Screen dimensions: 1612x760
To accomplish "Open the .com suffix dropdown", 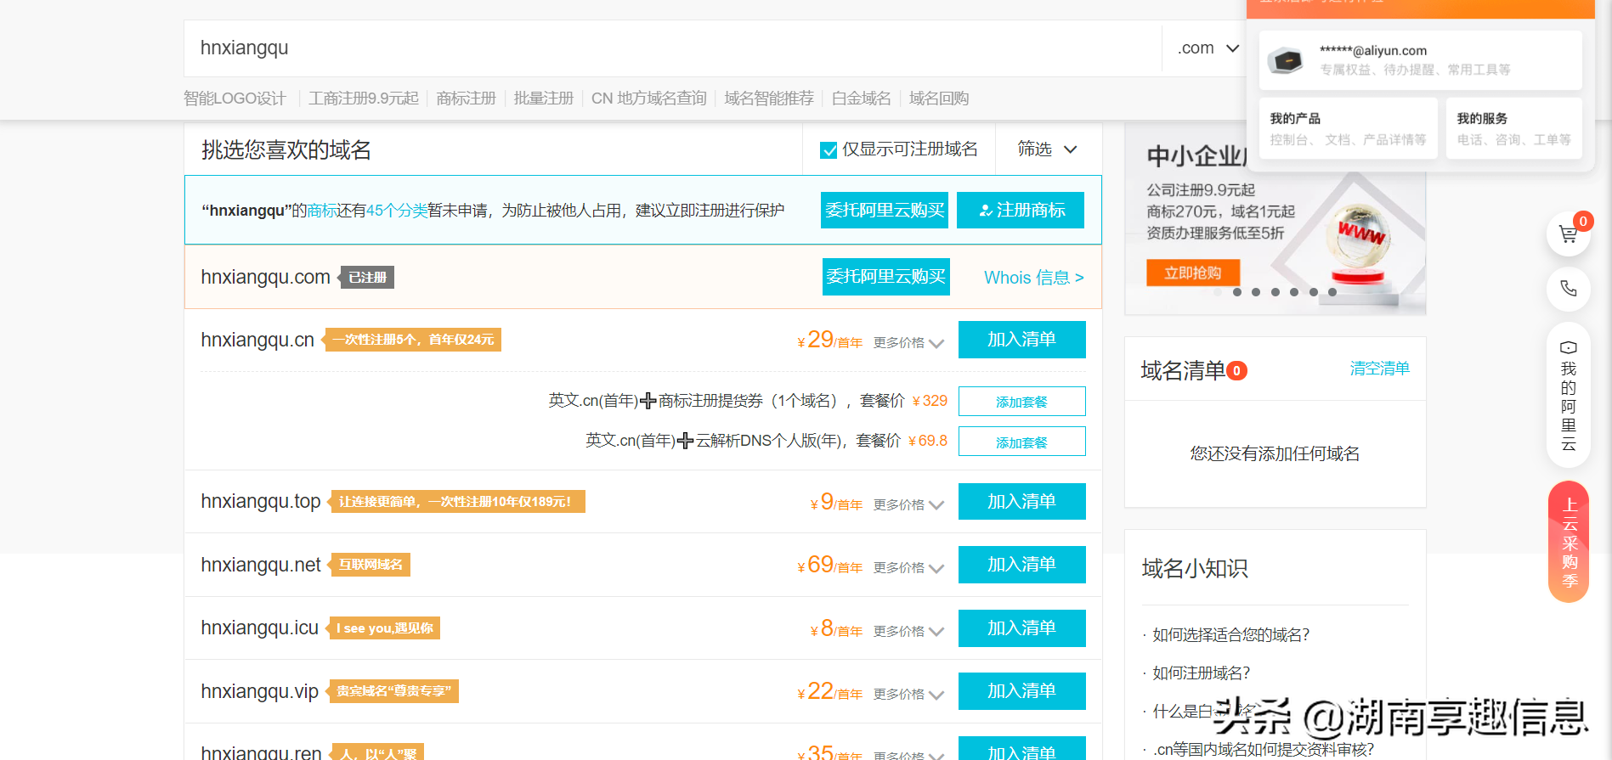I will (1208, 48).
